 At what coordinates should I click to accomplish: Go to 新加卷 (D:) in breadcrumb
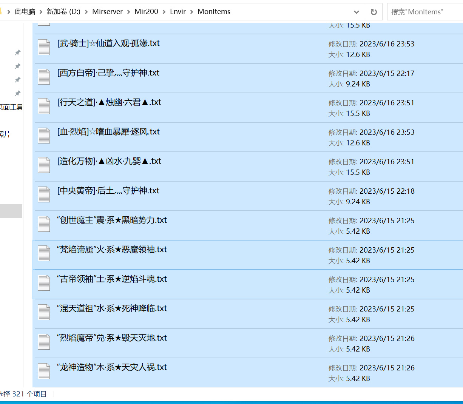coord(63,12)
